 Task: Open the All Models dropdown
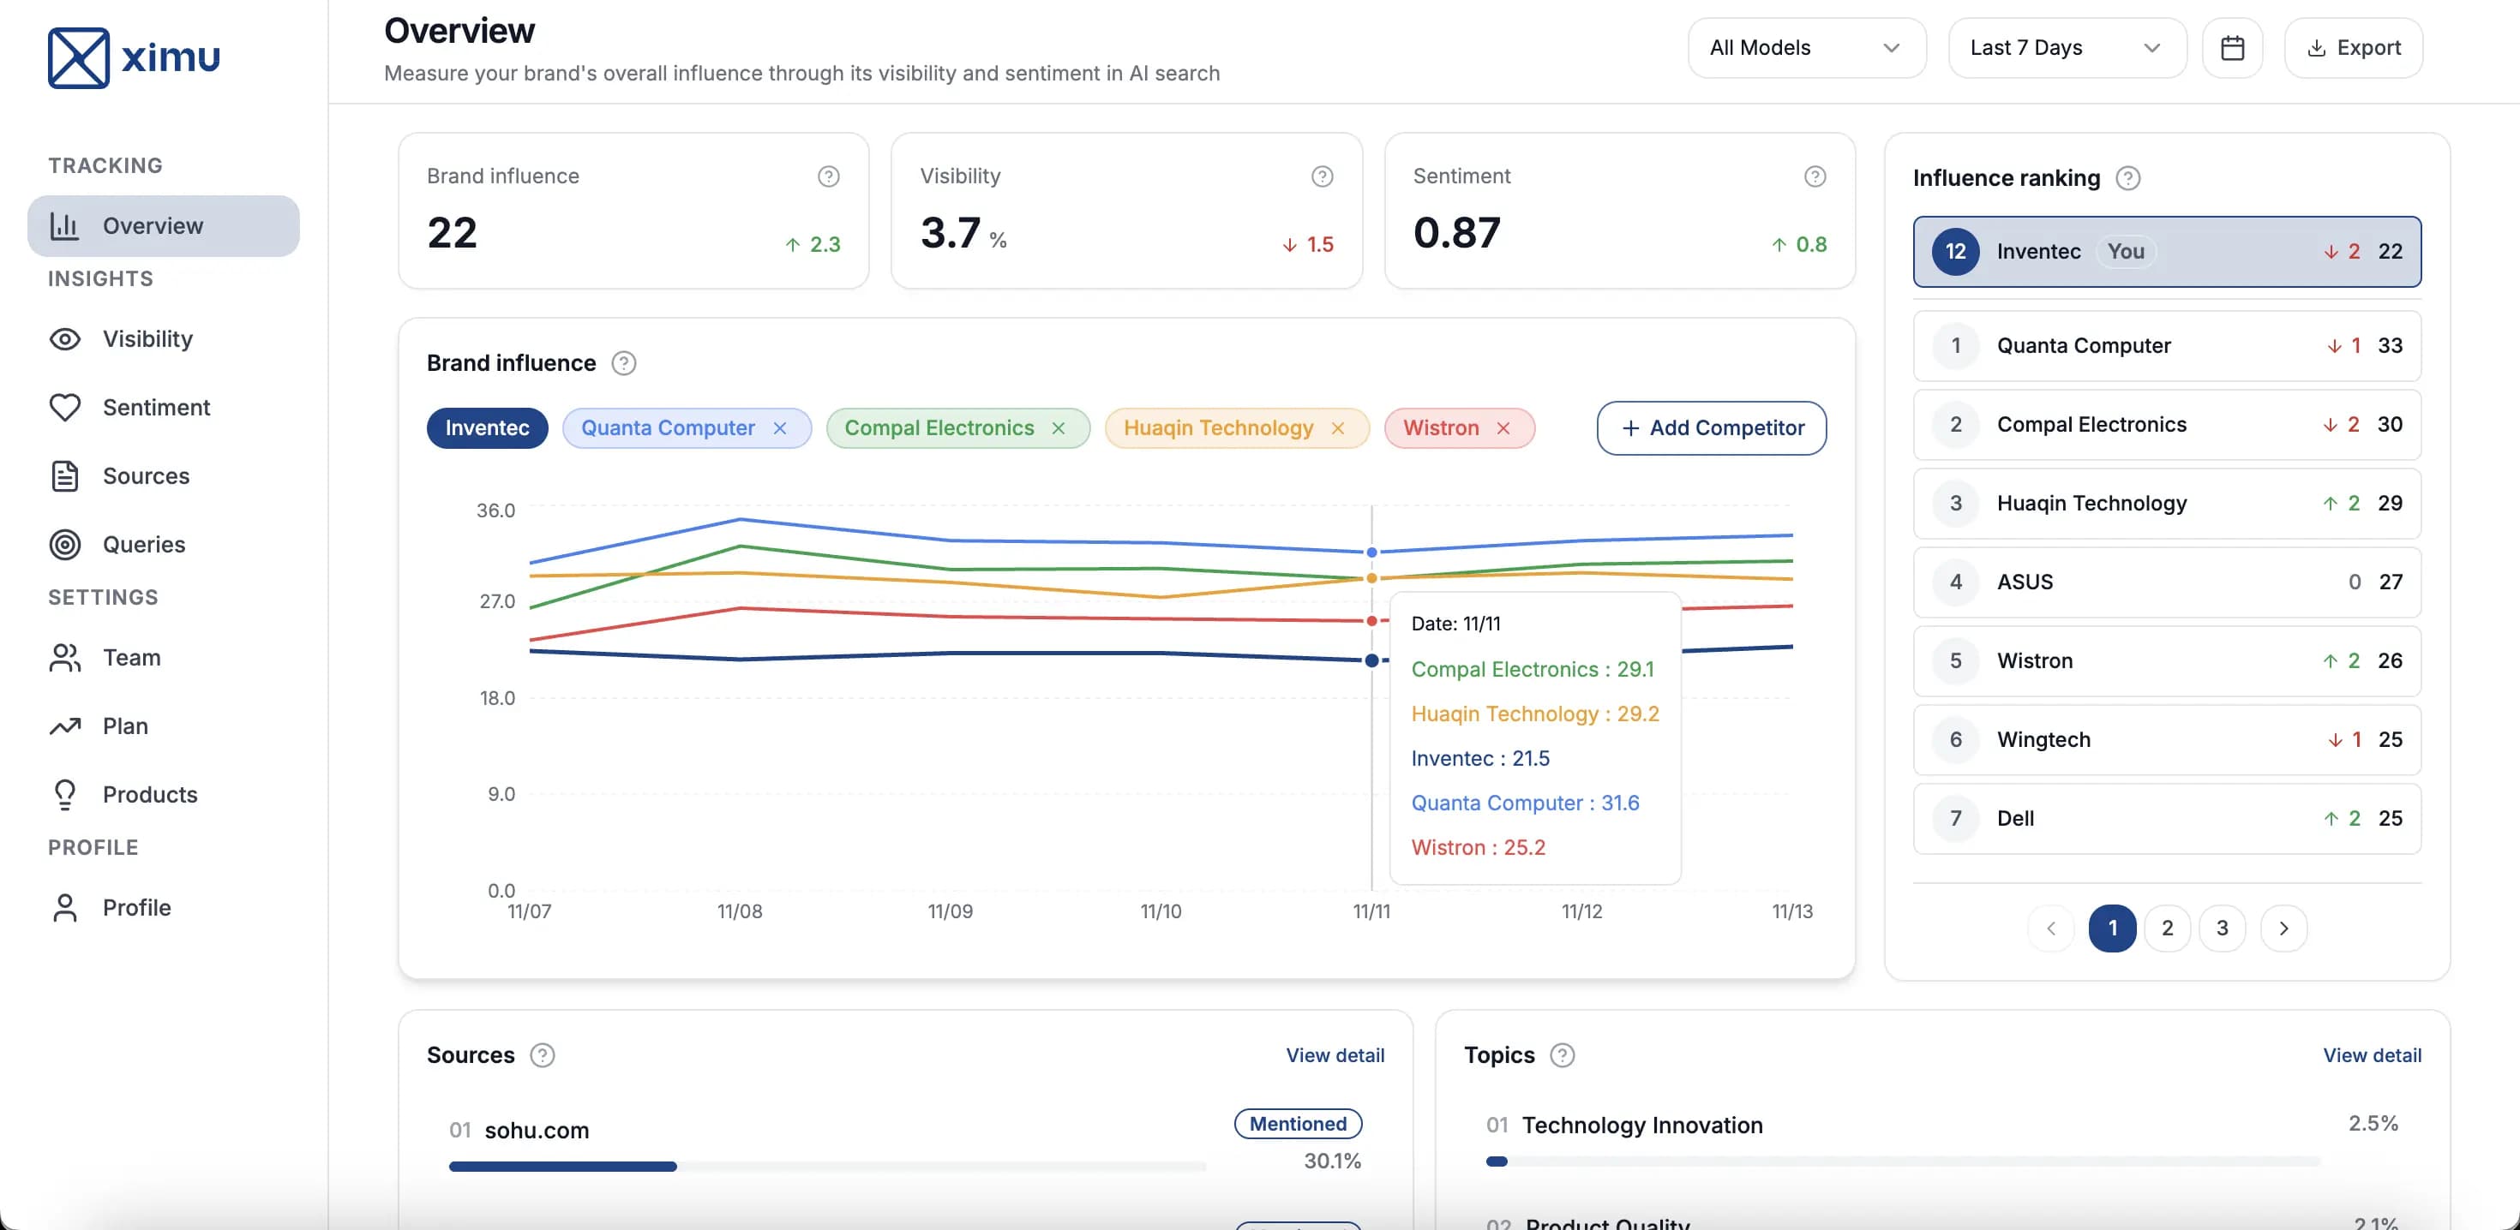(x=1806, y=47)
